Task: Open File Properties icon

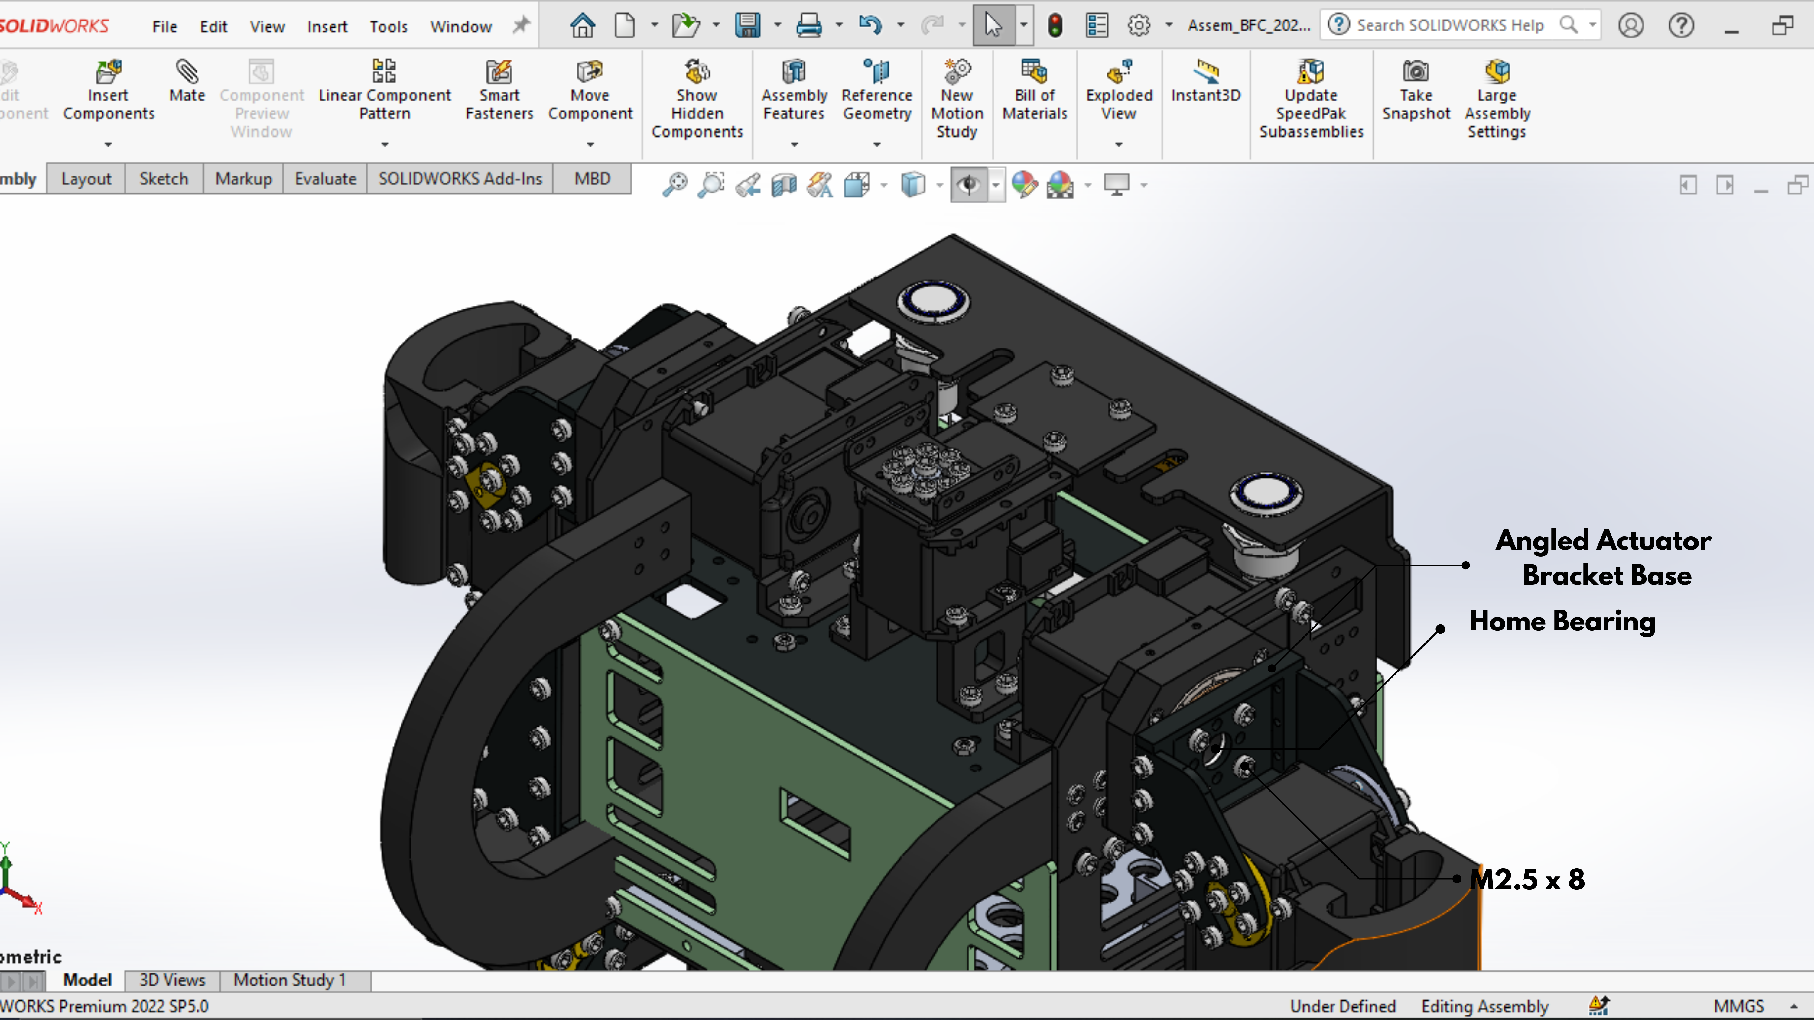Action: pos(1097,25)
